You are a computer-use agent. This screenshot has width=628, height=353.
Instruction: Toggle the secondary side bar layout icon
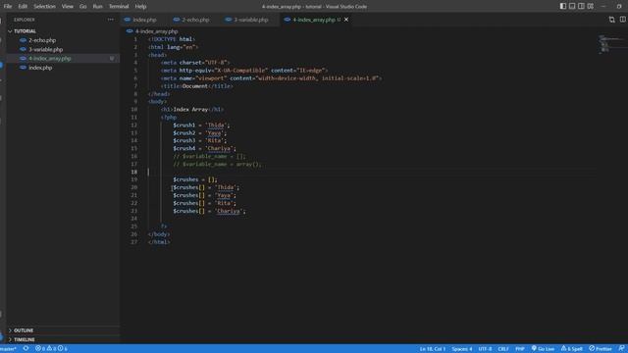click(x=581, y=6)
